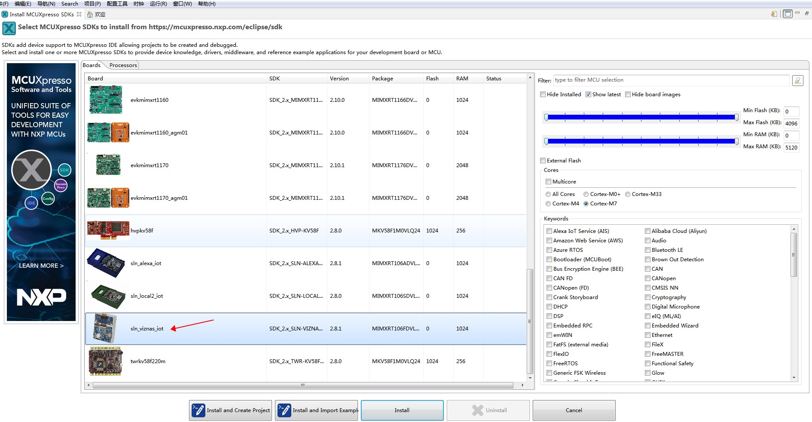Viewport: 812px width, 422px height.
Task: Click sln_viznas_iot board image
Action: click(x=105, y=328)
